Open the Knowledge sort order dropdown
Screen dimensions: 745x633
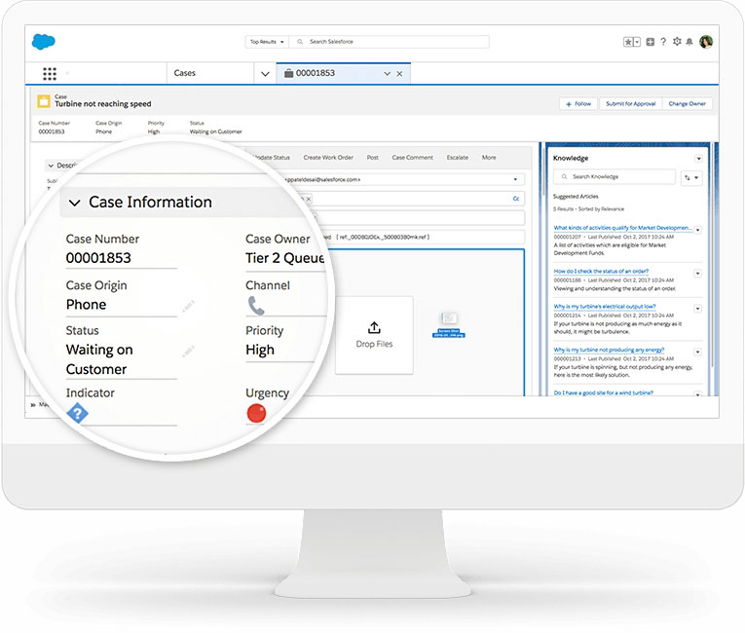coord(691,177)
